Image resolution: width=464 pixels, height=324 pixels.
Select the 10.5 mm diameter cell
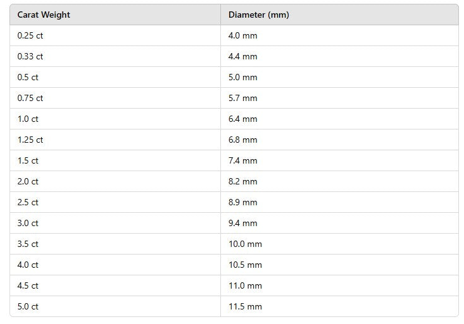tap(340, 265)
